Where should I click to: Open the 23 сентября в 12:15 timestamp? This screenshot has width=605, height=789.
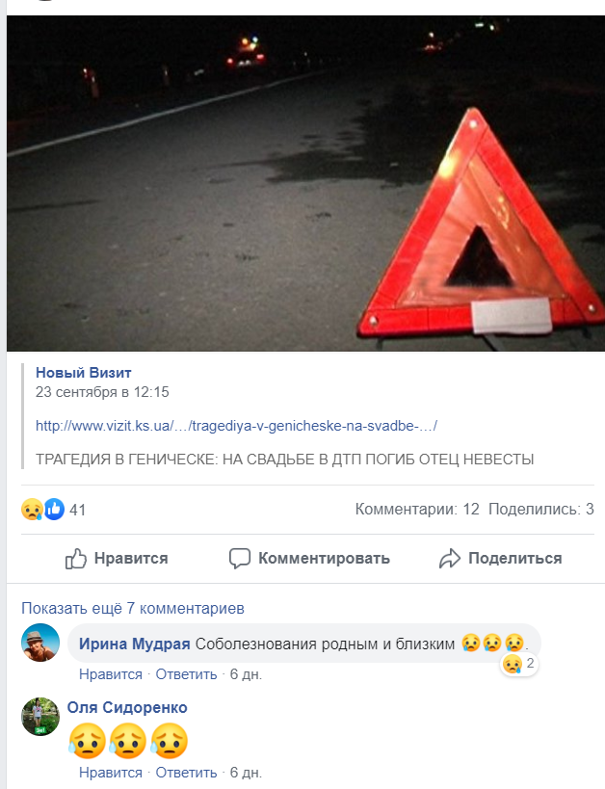102,392
